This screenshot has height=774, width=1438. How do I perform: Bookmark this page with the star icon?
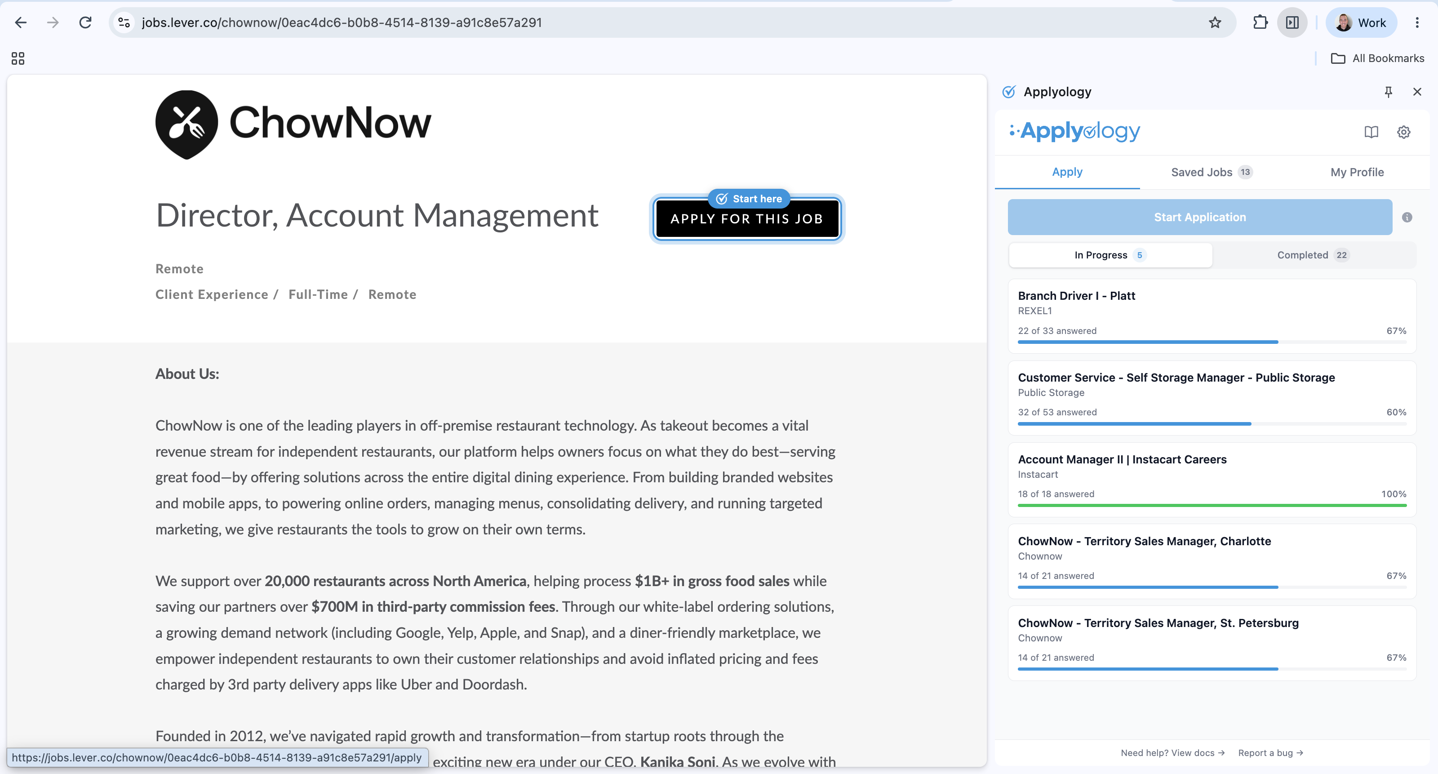point(1215,22)
